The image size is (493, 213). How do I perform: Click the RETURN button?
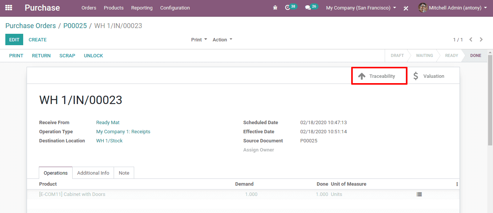pyautogui.click(x=41, y=55)
